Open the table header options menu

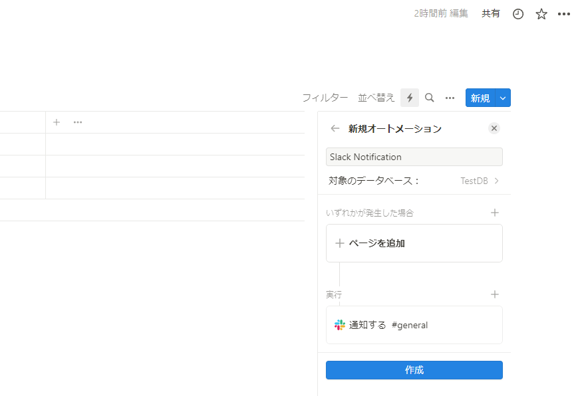coord(77,122)
